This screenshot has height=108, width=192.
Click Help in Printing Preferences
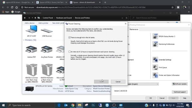pyautogui.click(x=185, y=98)
